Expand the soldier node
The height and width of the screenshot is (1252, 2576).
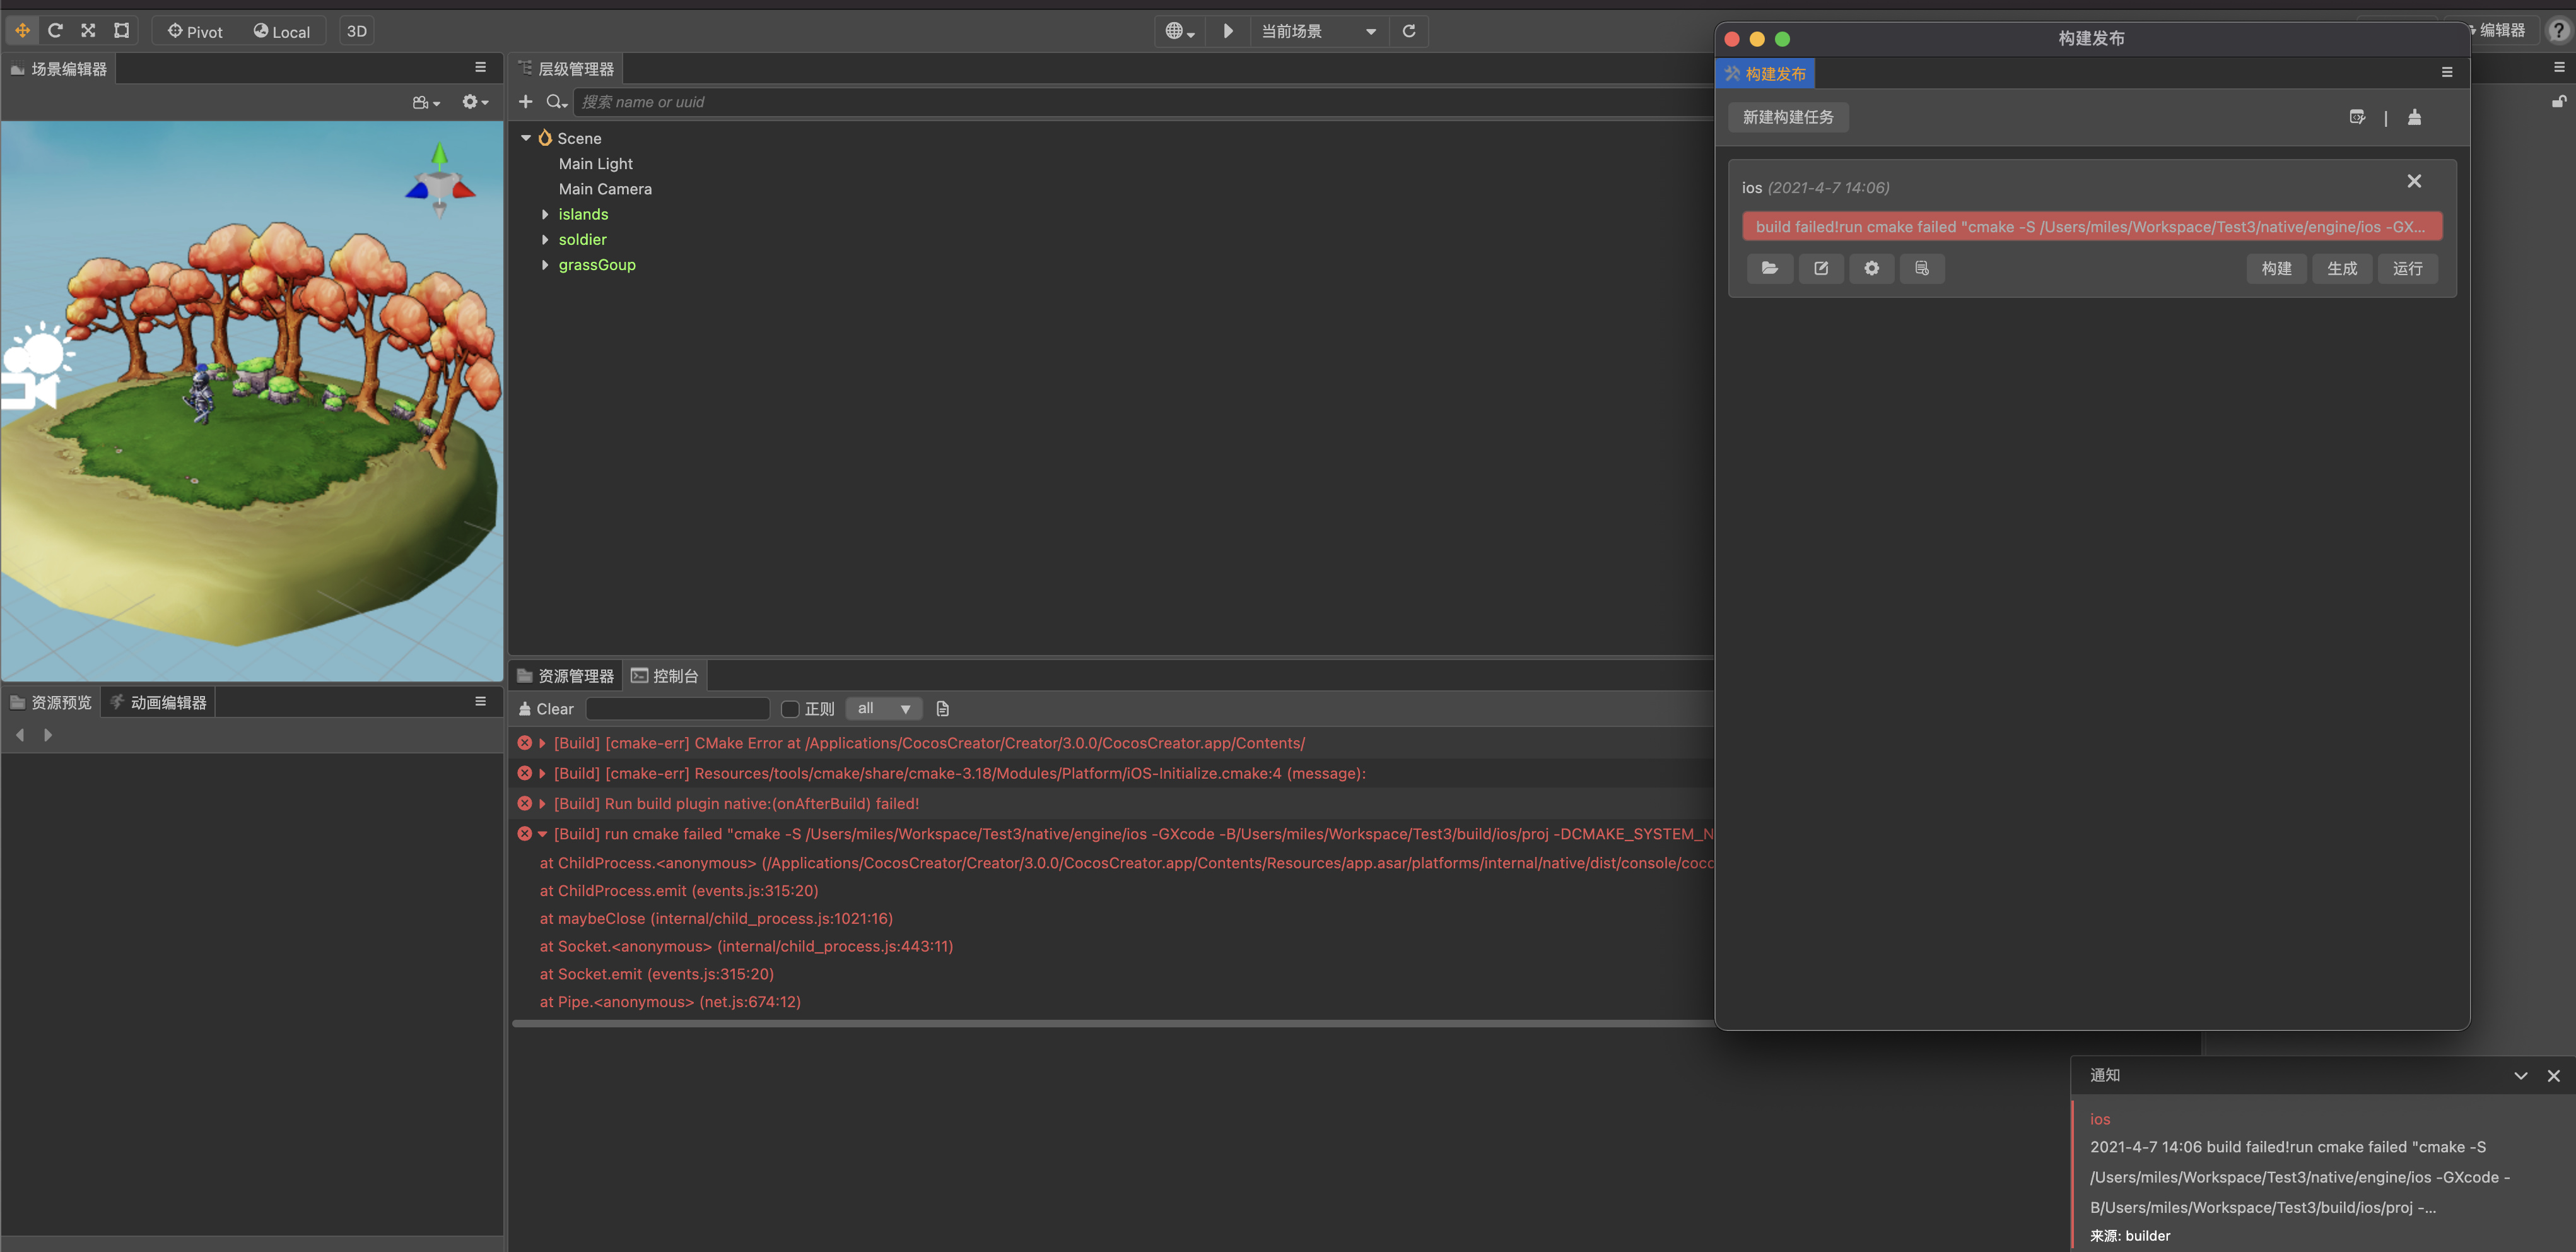545,239
